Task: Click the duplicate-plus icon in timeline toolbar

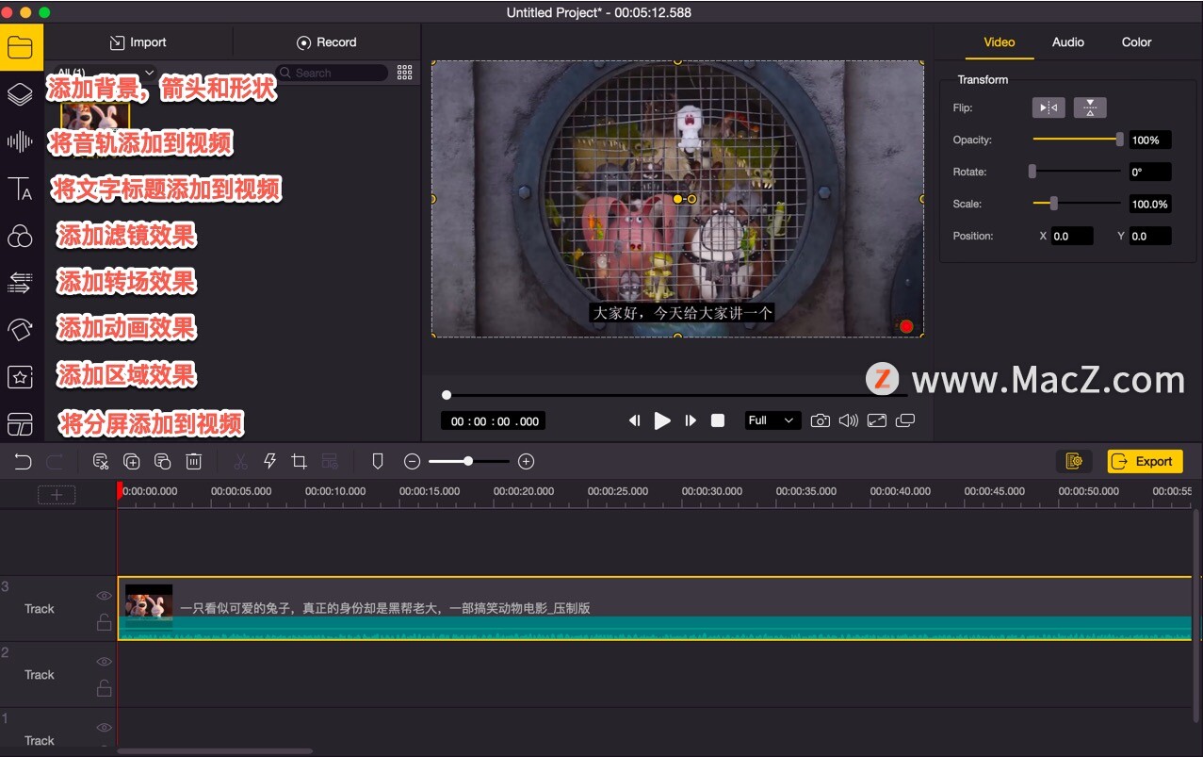Action: click(132, 461)
